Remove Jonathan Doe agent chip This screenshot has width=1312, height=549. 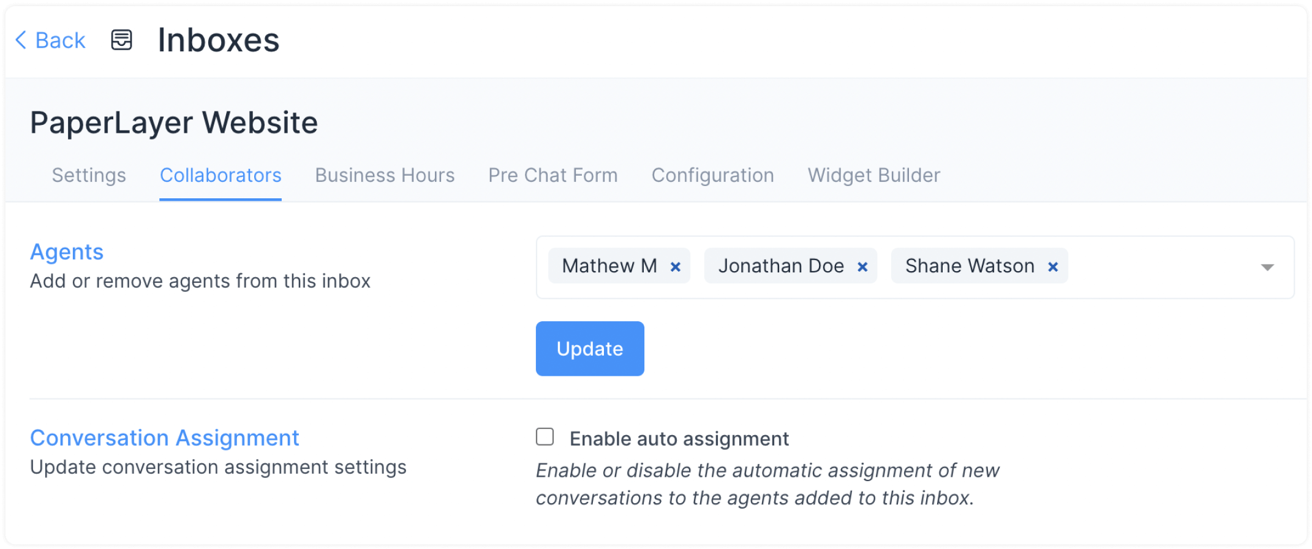tap(863, 266)
